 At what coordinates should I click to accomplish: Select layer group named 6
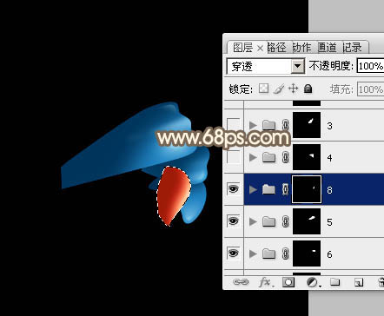314,253
